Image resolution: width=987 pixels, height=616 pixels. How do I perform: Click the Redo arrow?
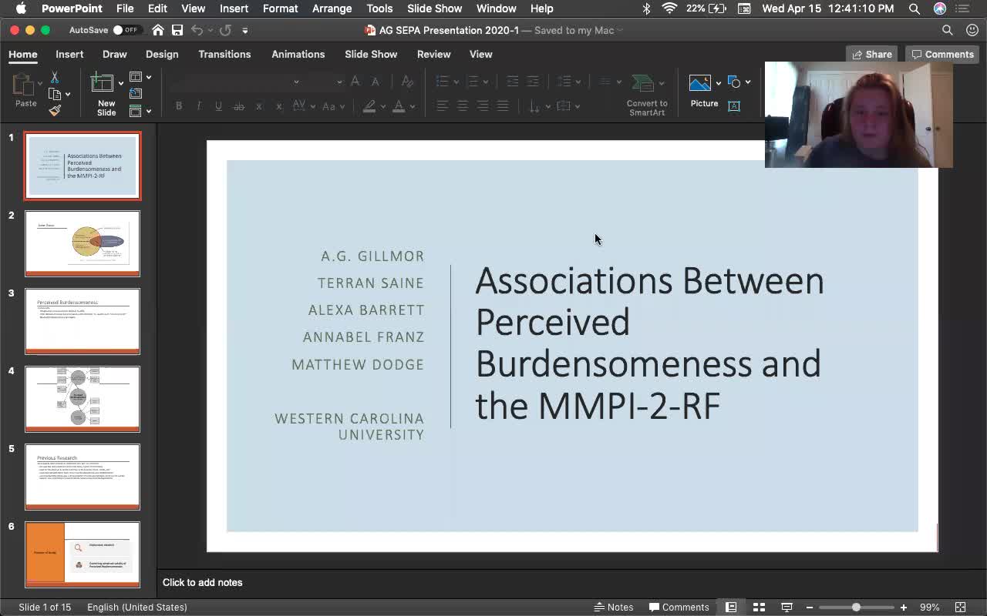(x=225, y=30)
